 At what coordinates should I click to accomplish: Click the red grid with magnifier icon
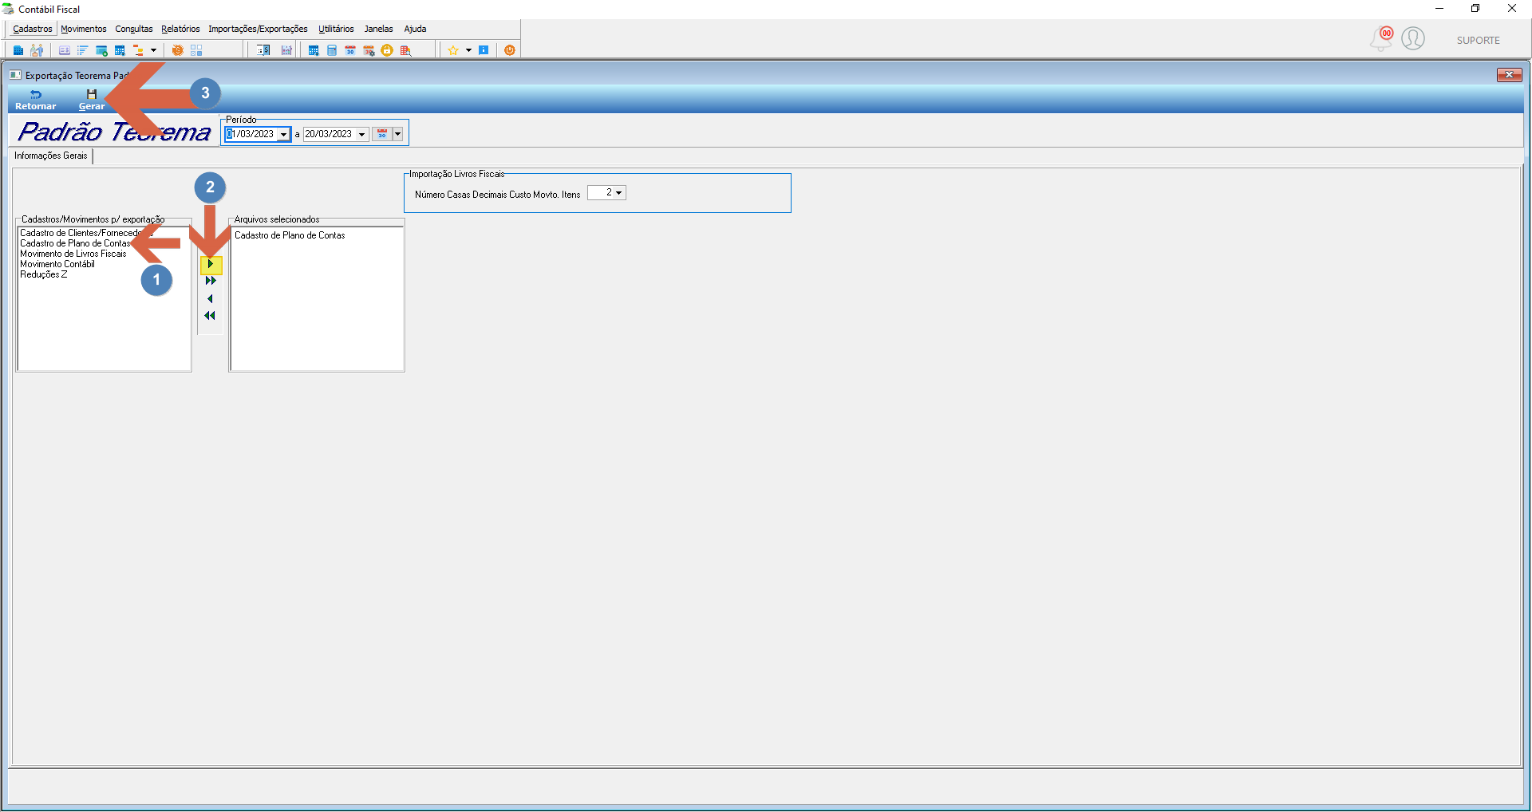(x=405, y=50)
